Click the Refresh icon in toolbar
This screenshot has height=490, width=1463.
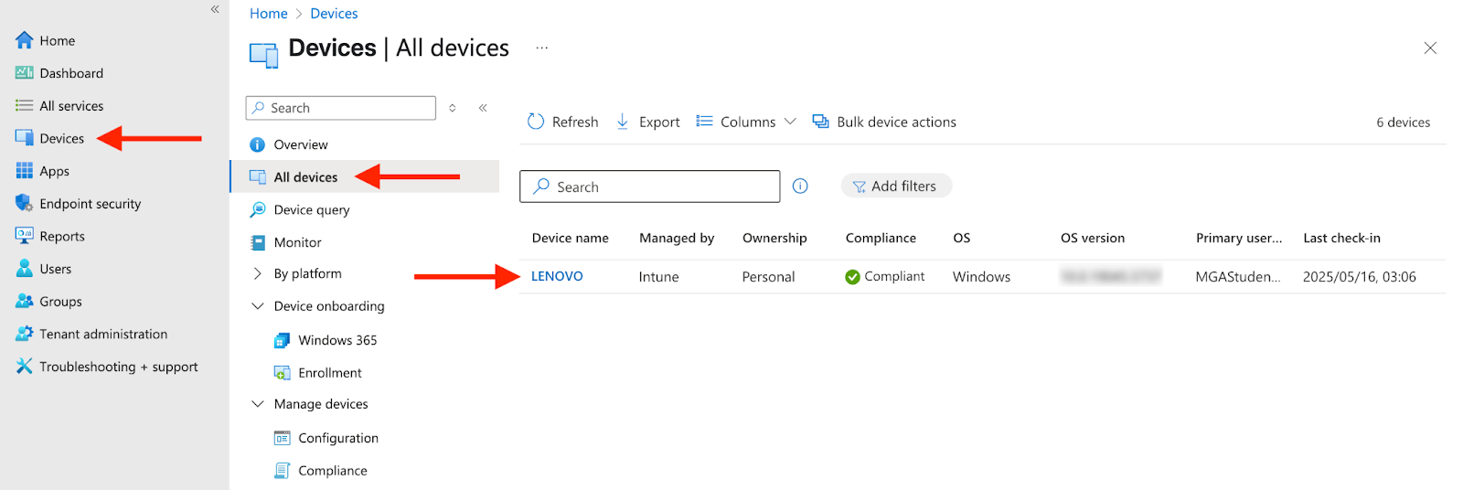536,122
